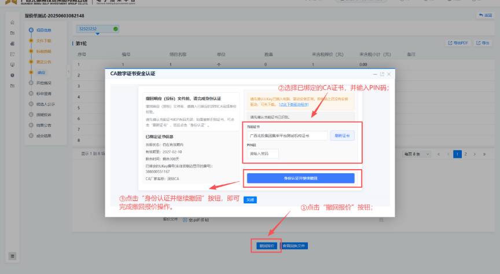Click the monitor icon in left sidebar
This screenshot has height=274, width=500.
[12, 65]
